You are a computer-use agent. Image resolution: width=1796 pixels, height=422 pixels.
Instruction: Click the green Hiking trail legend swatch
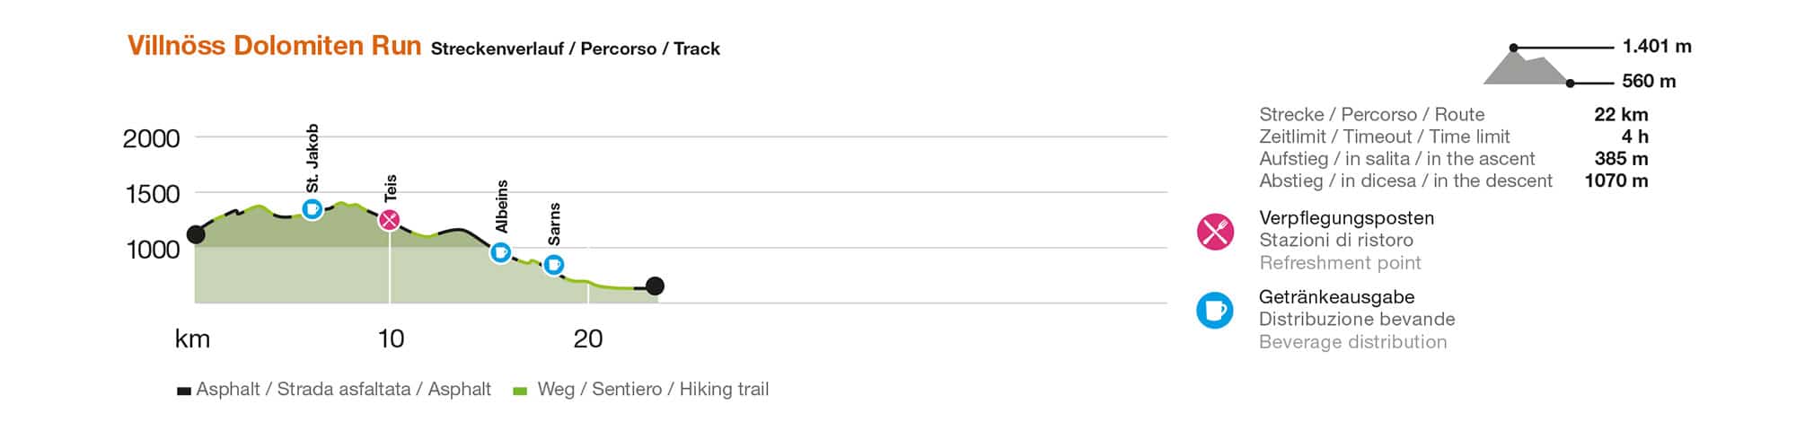coord(519,391)
